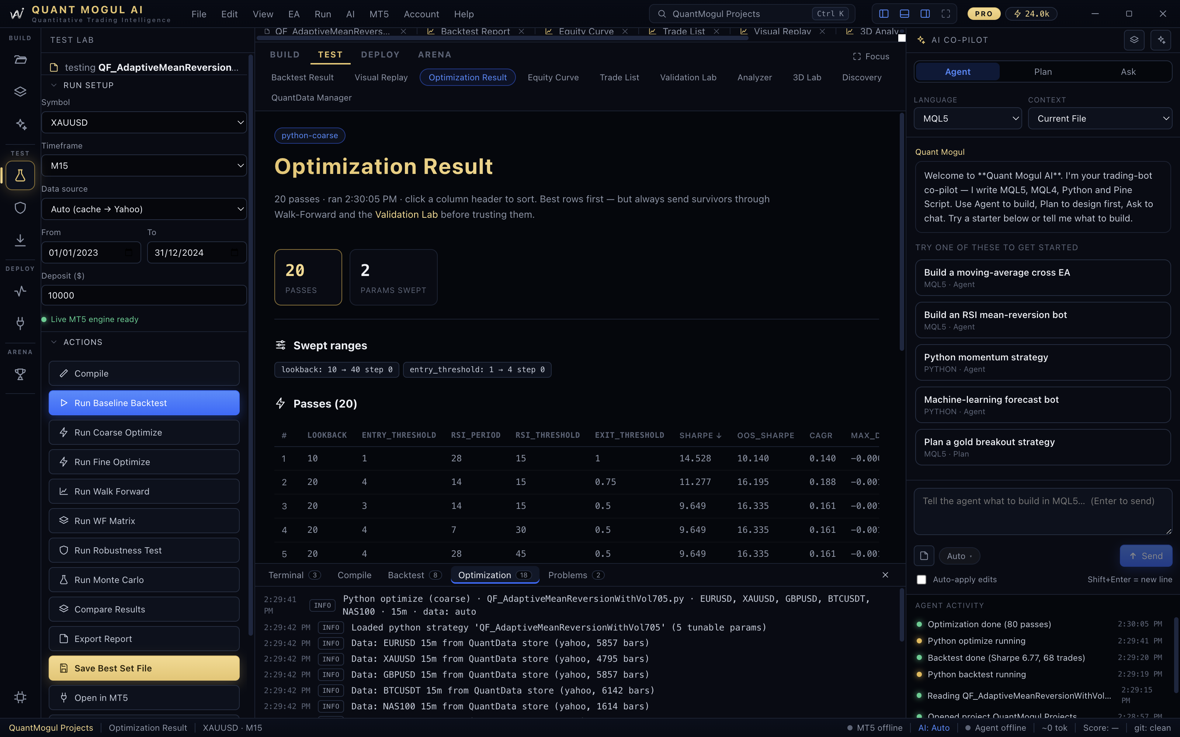
Task: Close the Trade List editor tab
Action: coord(716,31)
